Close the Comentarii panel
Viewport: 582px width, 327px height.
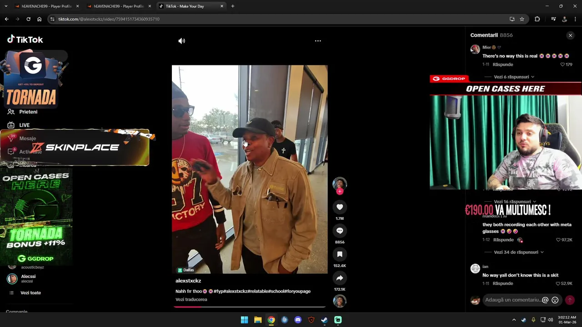coord(570,35)
